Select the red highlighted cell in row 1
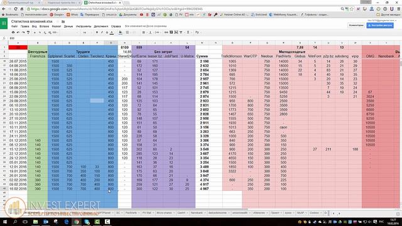This screenshot has width=402, height=226. tap(18, 48)
